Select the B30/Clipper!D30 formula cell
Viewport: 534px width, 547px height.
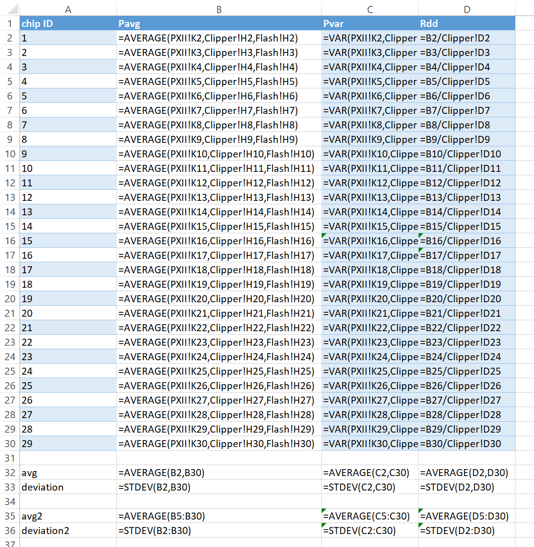click(467, 443)
